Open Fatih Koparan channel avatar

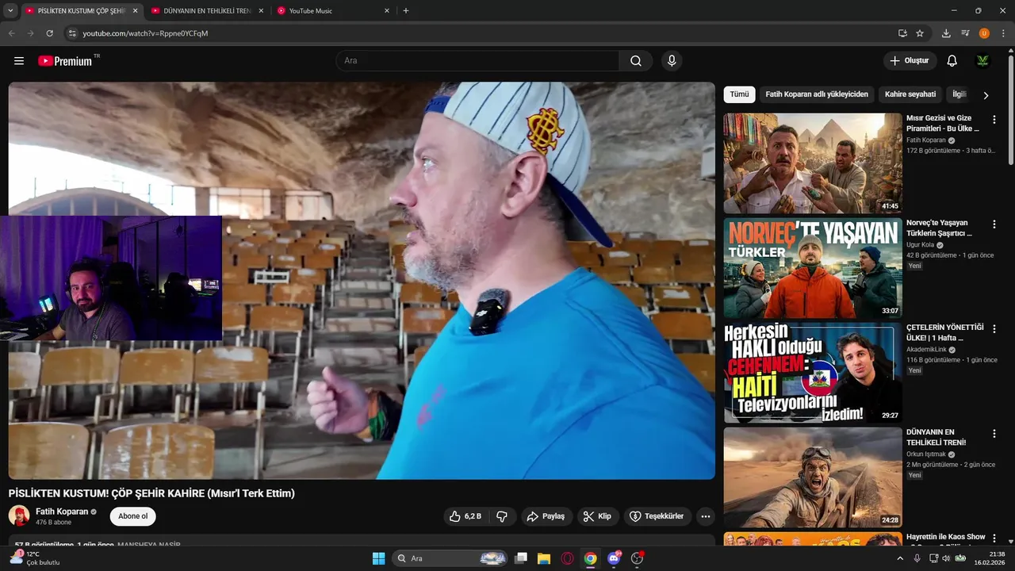[x=19, y=515]
